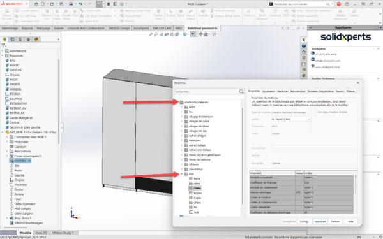Open the SWOOD Design ribbon tab
The width and height of the screenshot is (383, 239).
(119, 28)
